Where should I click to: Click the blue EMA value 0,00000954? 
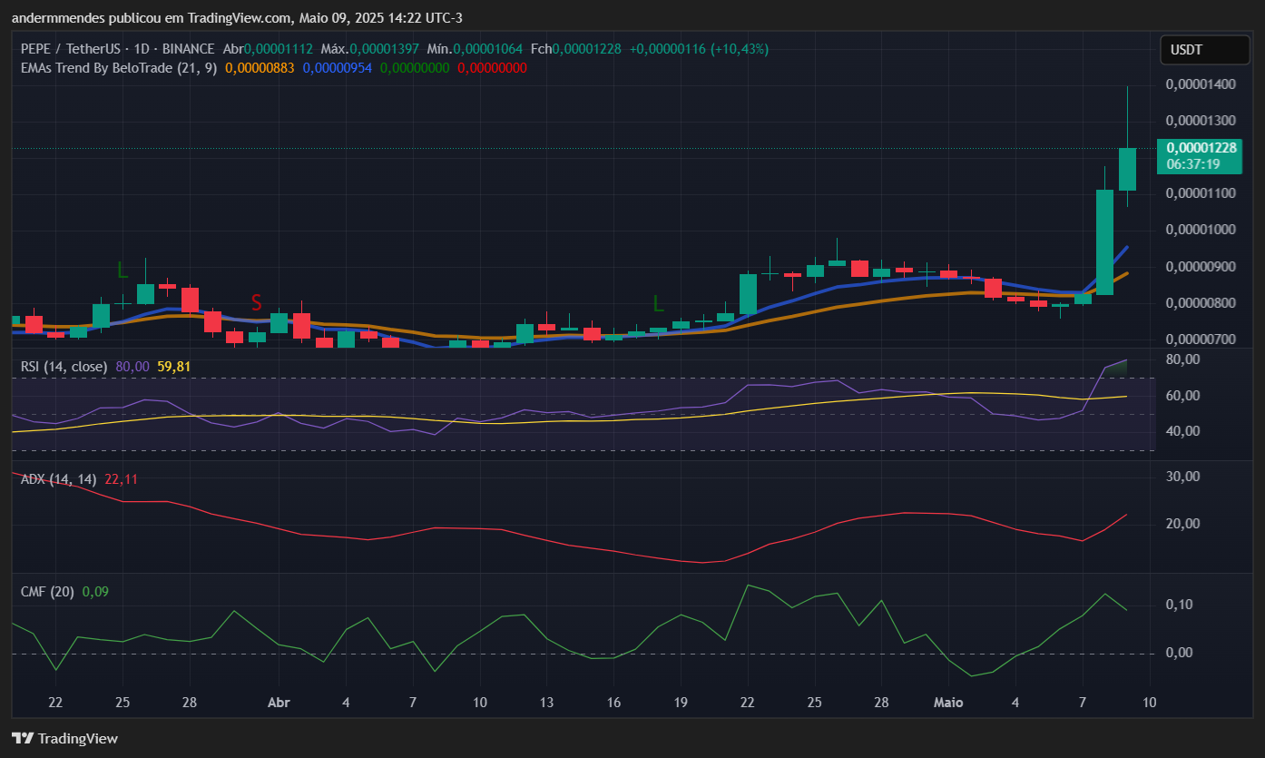(338, 68)
